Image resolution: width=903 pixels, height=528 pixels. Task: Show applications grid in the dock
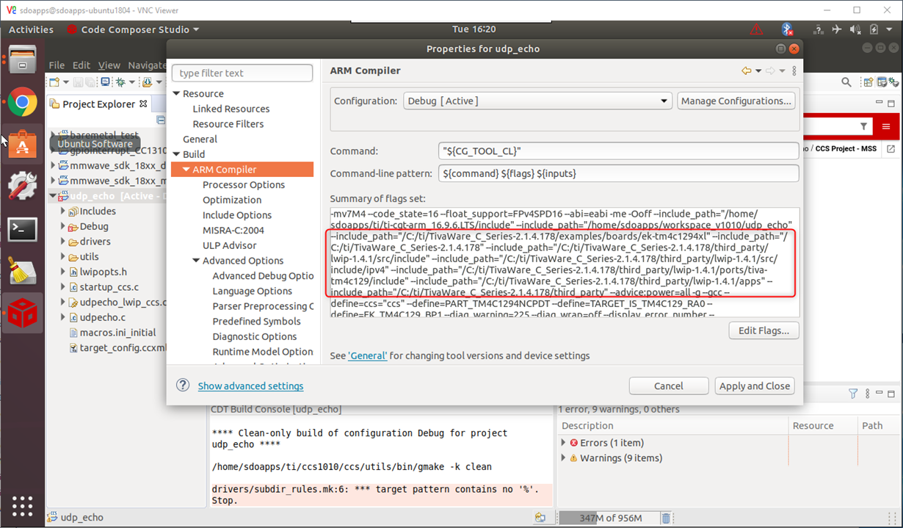pos(22,506)
